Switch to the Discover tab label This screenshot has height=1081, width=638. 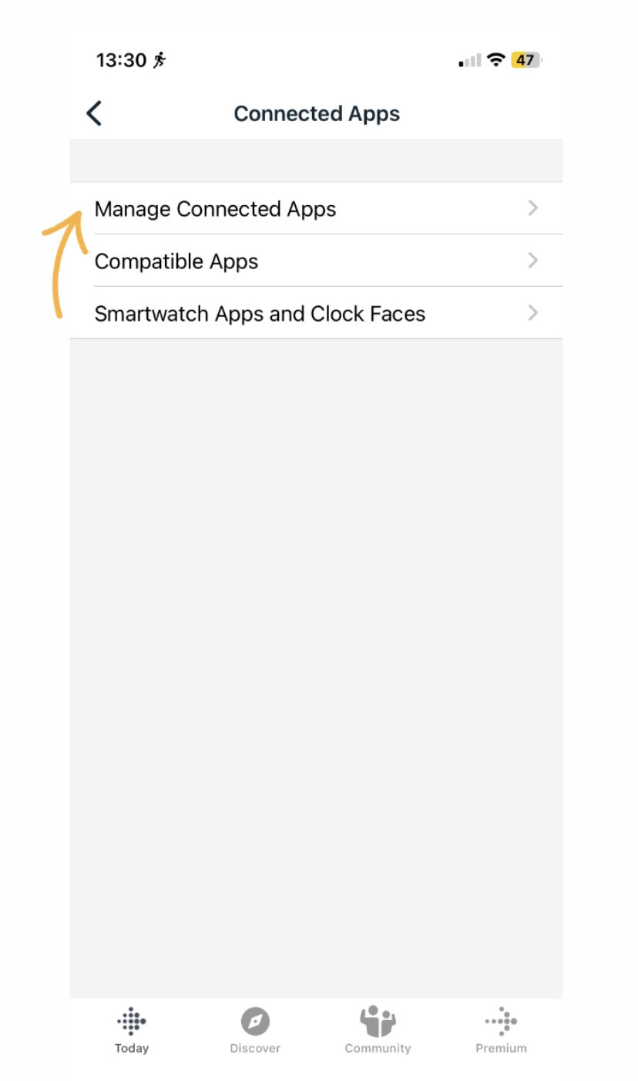coord(255,1049)
